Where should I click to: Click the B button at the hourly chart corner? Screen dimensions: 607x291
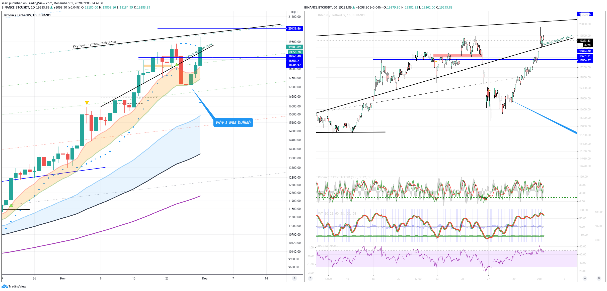[599, 278]
